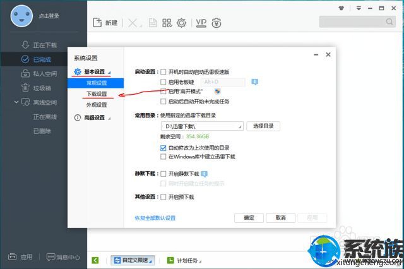Click the VIP toolbar icon
The width and height of the screenshot is (404, 269).
[201, 23]
